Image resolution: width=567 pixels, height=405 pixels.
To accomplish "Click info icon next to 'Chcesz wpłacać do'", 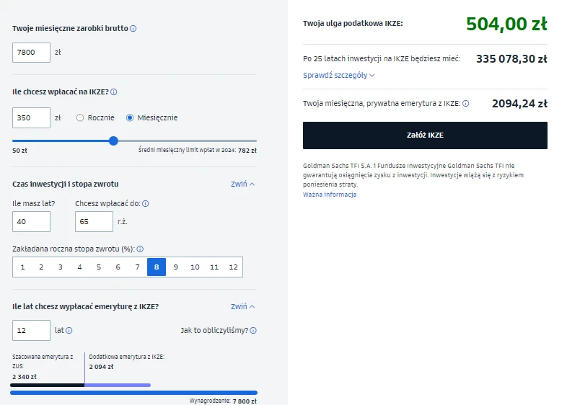I will click(146, 204).
